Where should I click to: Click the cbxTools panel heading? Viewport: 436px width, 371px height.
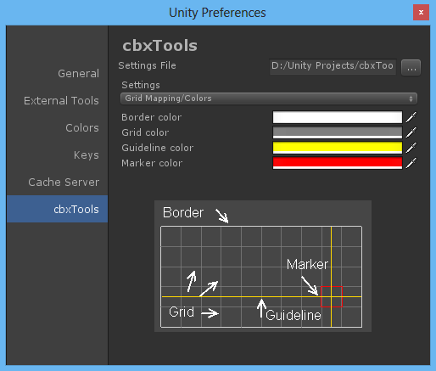click(159, 46)
